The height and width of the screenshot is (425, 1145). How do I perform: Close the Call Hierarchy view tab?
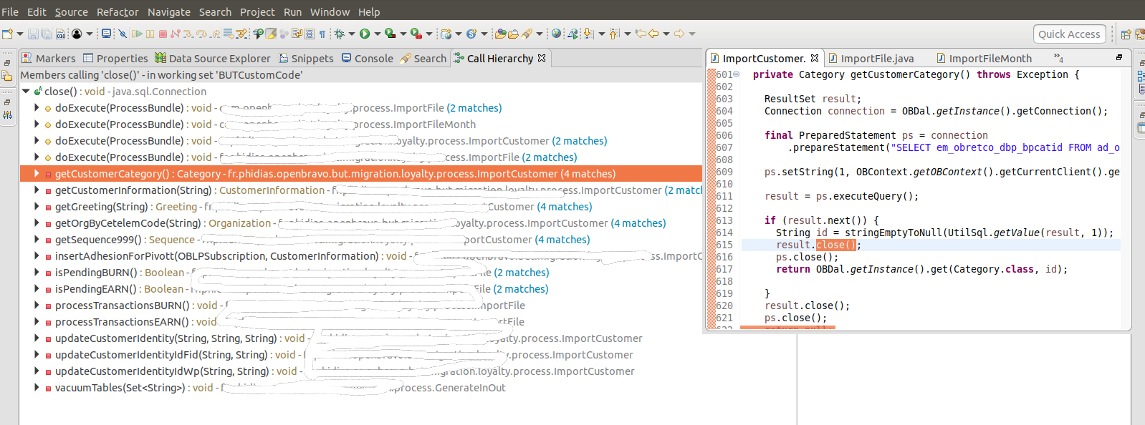pos(542,58)
